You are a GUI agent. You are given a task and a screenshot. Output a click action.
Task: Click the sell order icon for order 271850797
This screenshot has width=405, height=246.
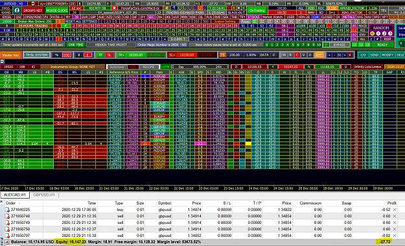click(8, 236)
